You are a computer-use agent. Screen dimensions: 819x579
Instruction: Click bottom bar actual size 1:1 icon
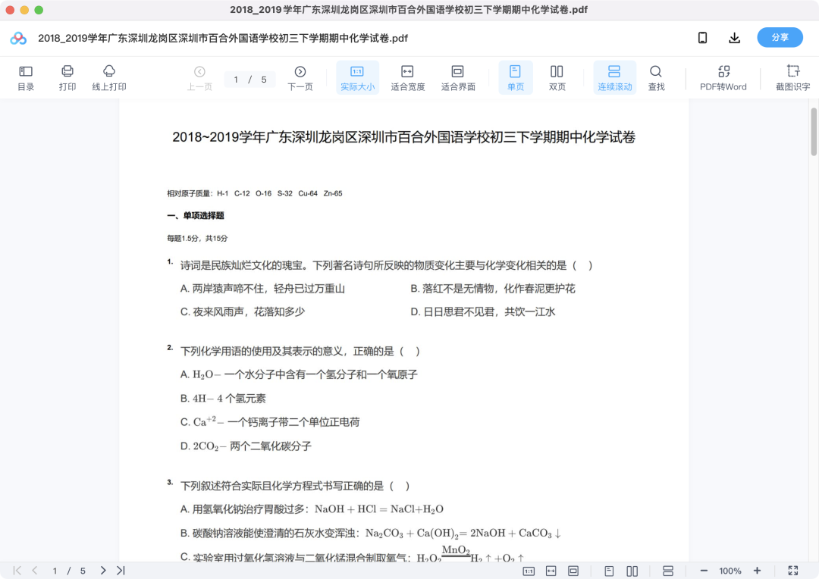click(x=529, y=571)
